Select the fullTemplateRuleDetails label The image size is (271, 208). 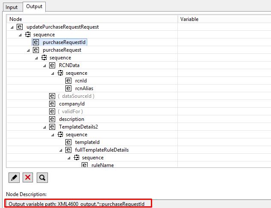click(102, 150)
